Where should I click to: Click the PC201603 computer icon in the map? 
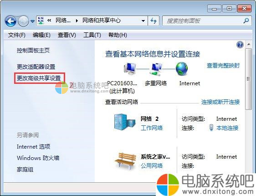point(130,68)
